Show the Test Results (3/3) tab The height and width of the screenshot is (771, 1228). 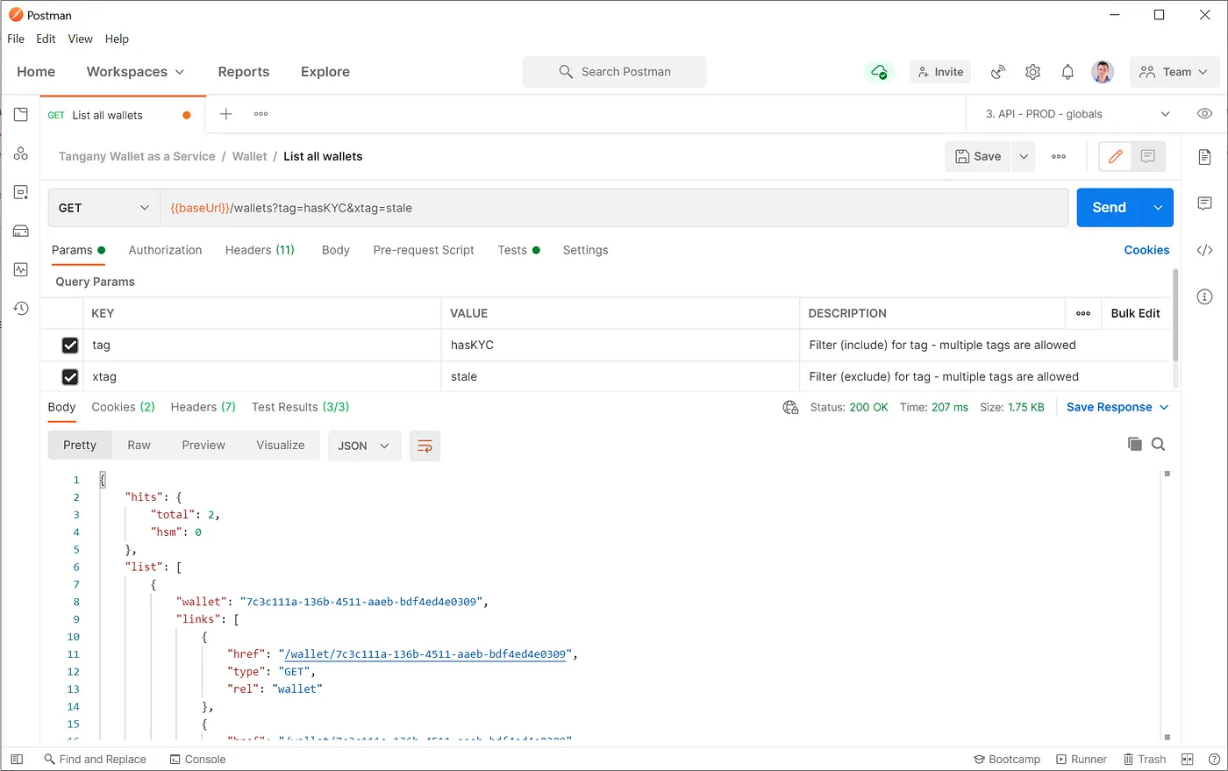[300, 407]
